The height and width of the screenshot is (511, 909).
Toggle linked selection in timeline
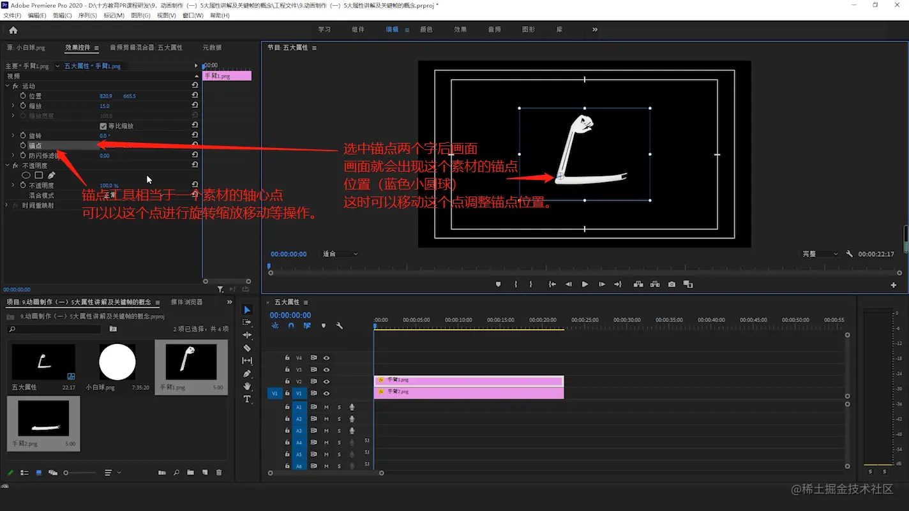tap(307, 326)
